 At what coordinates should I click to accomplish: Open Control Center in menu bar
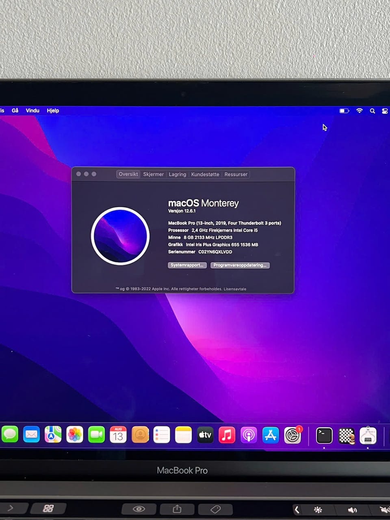[x=385, y=111]
